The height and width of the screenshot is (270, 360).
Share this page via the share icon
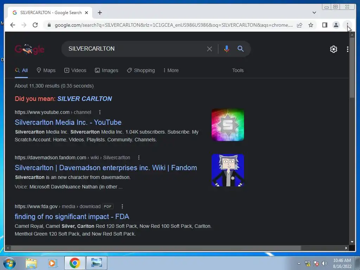click(x=300, y=25)
